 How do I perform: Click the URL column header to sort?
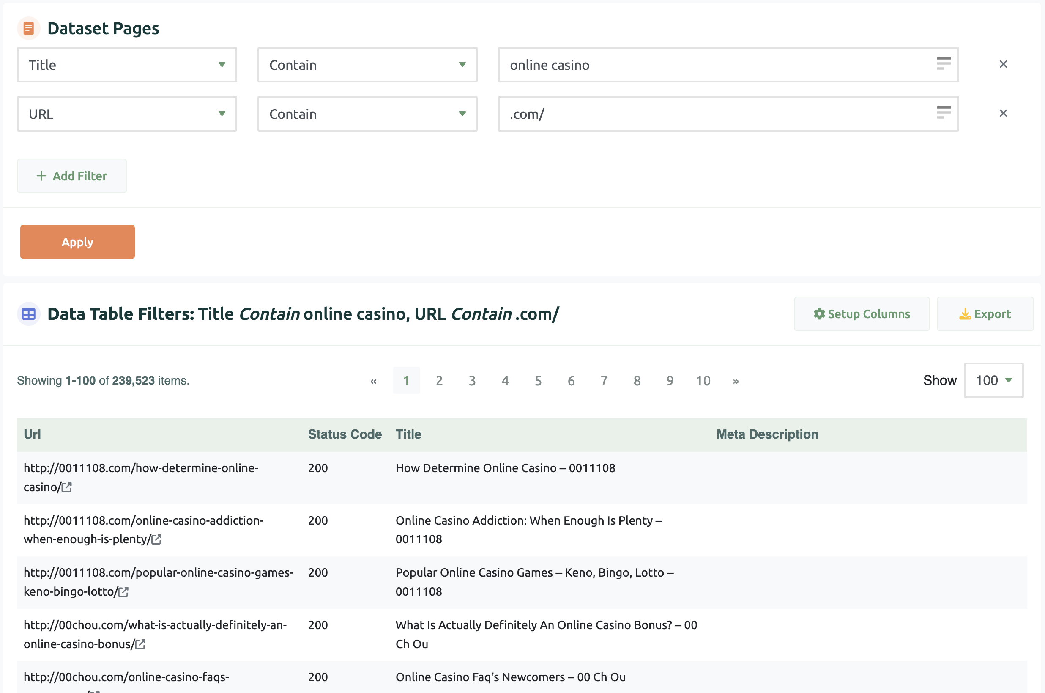click(33, 434)
